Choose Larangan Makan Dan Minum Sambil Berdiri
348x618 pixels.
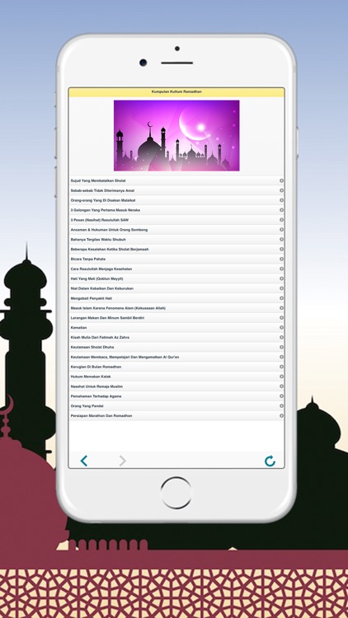176,318
